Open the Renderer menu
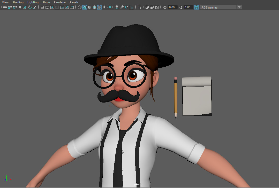This screenshot has width=279, height=188. 60,2
